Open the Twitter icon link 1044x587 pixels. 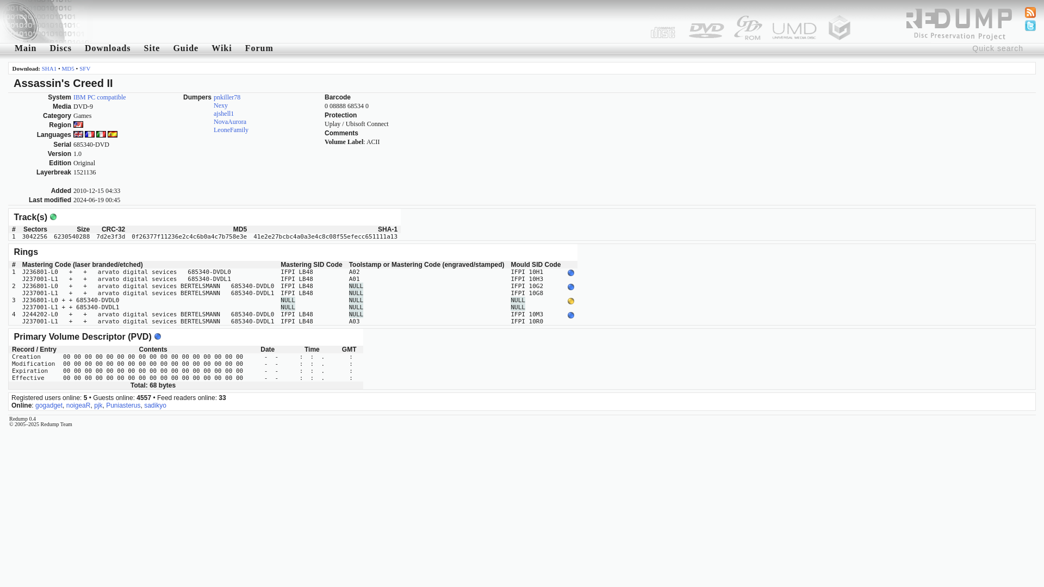[1030, 26]
